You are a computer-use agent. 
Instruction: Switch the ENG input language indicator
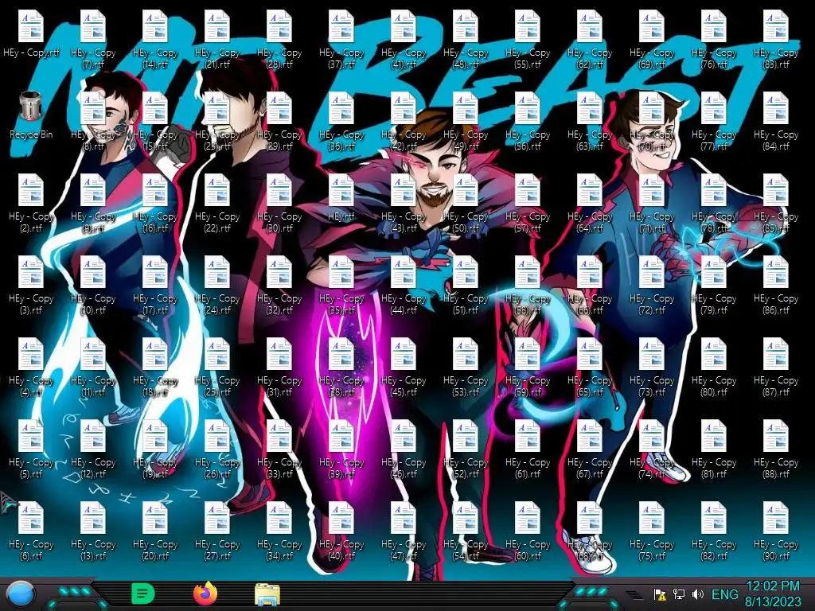[724, 594]
